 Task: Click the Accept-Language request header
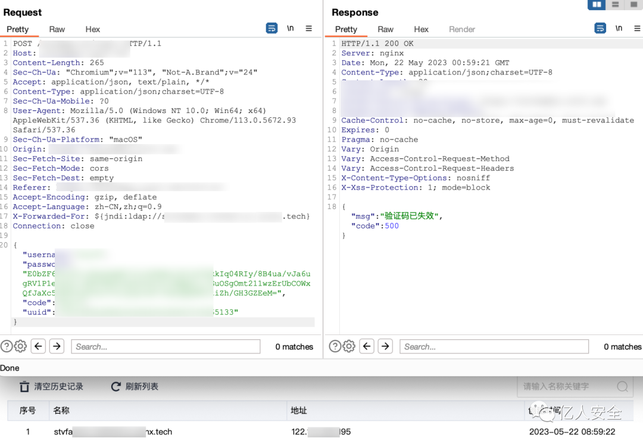(87, 207)
